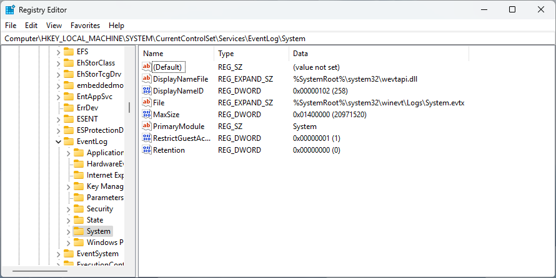Click the System folder icon in tree
The image size is (556, 278).
78,231
